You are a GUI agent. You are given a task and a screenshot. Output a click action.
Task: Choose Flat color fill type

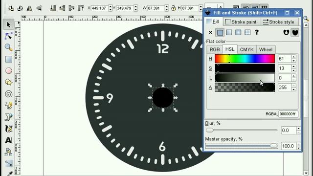pyautogui.click(x=220, y=32)
